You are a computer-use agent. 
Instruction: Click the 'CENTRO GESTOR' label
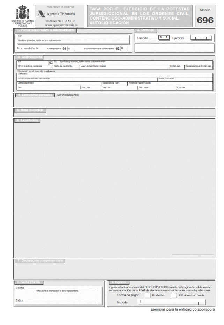[60, 7]
